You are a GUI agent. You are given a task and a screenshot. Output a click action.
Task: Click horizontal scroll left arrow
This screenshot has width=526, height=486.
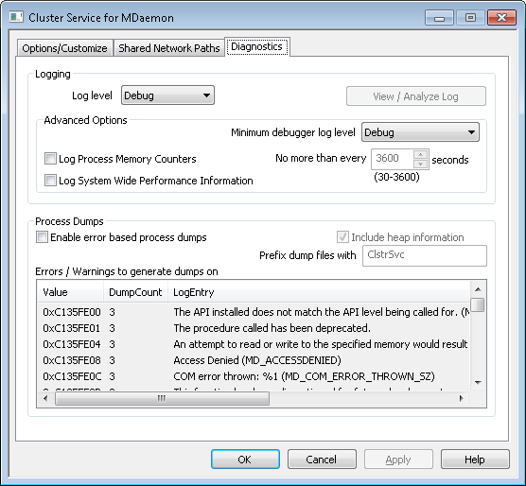[x=45, y=398]
